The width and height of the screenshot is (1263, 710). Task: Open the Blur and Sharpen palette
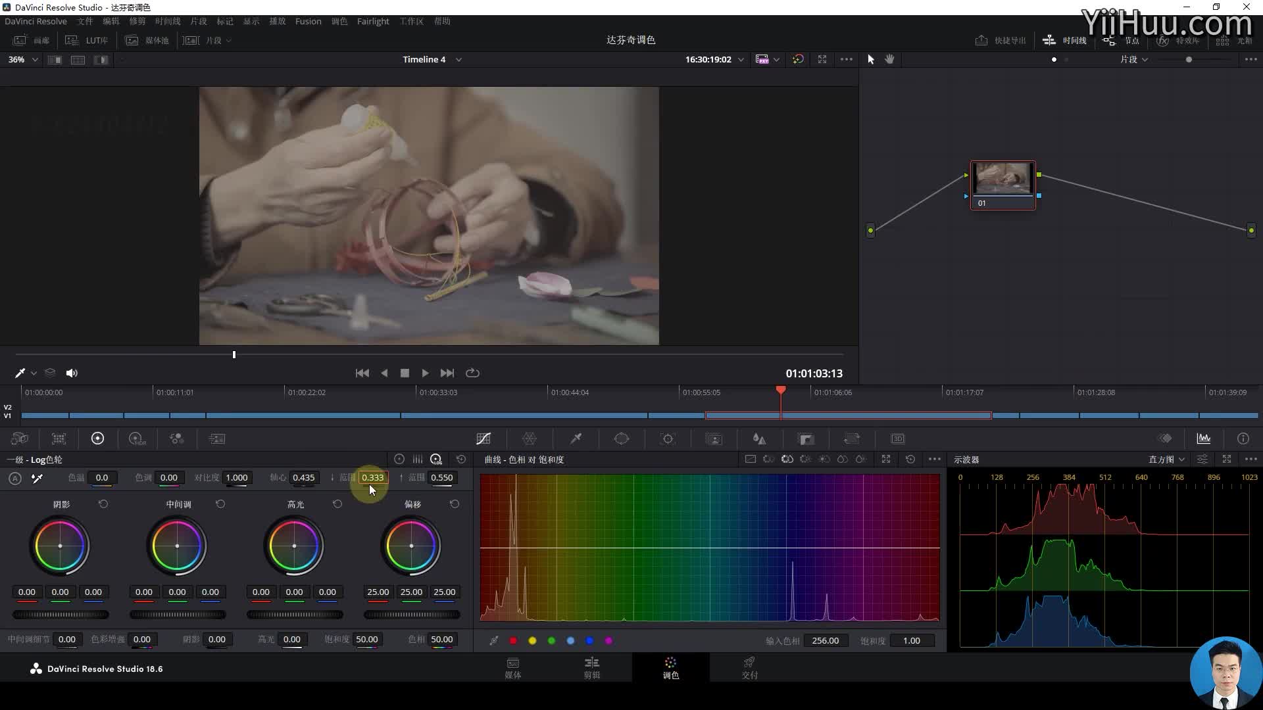point(760,438)
